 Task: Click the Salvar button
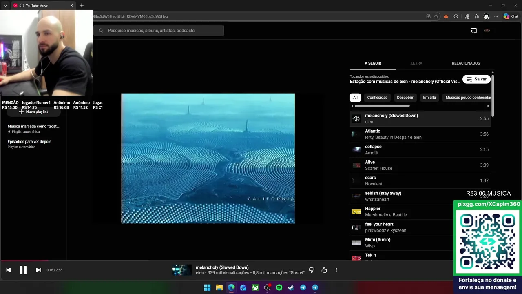point(476,79)
